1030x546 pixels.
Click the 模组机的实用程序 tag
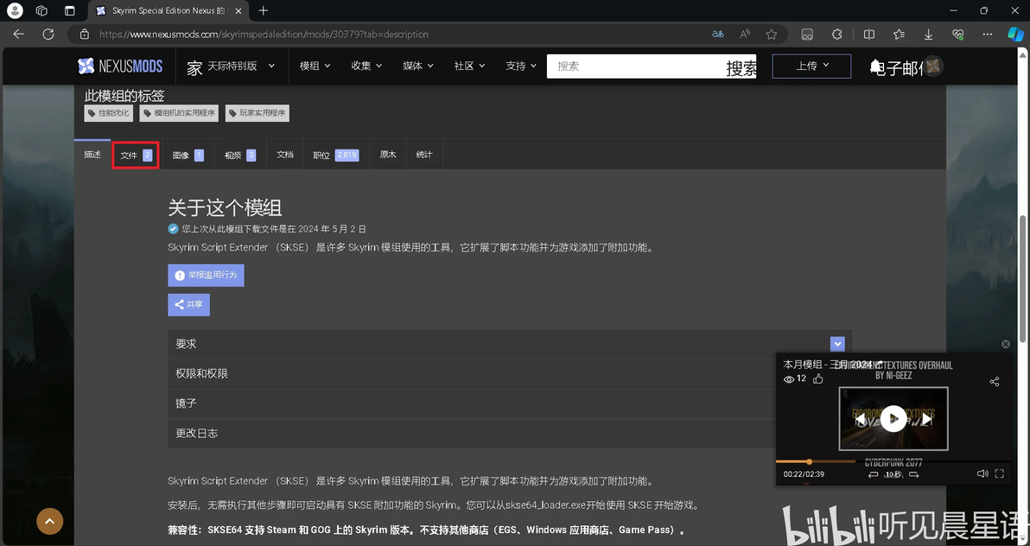179,113
